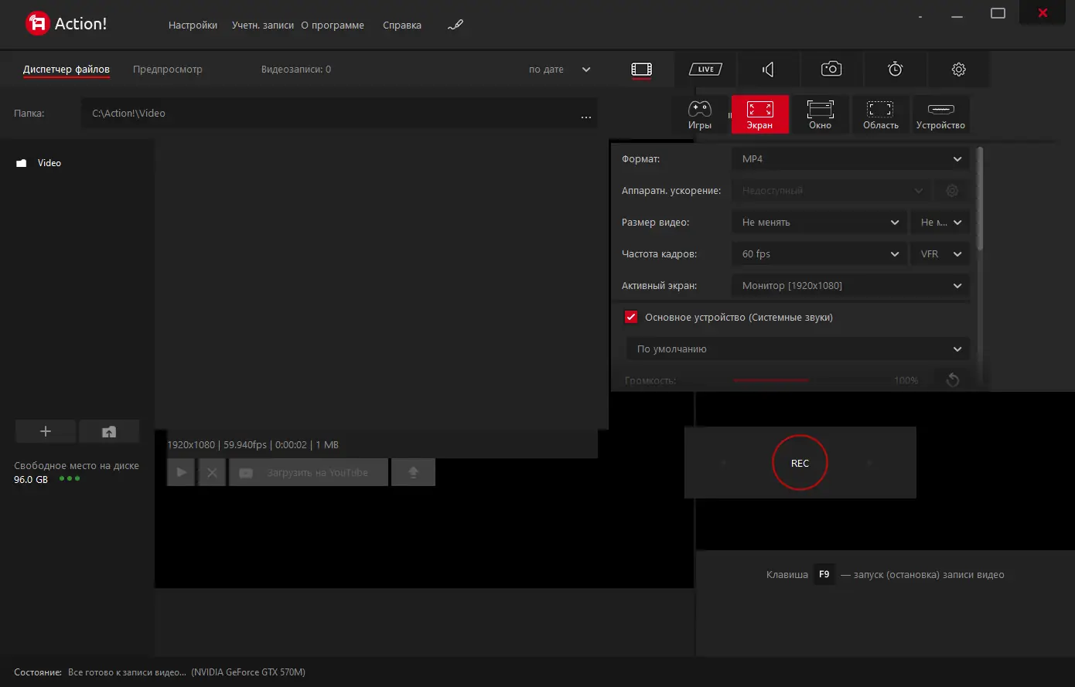Click the Видеозаписи: 0 counter text

coord(296,70)
